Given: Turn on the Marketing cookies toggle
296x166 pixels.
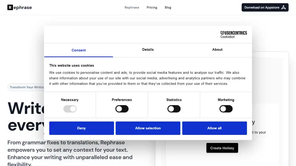Looking at the screenshot, I should [226, 109].
